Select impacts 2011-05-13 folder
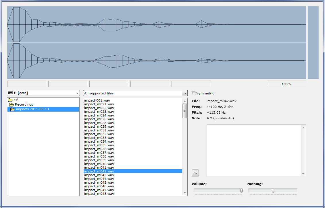The height and width of the screenshot is (208, 325). [32, 109]
